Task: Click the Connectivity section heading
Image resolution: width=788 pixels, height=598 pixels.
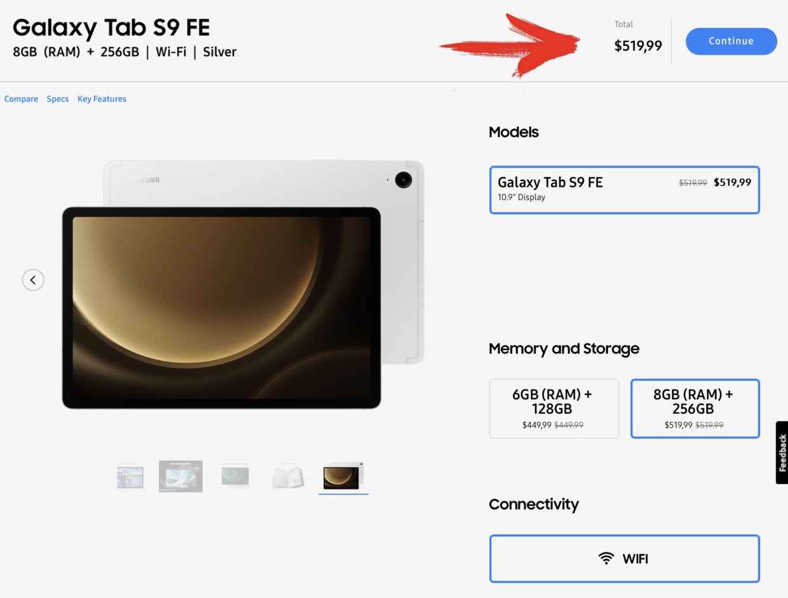Action: 534,505
